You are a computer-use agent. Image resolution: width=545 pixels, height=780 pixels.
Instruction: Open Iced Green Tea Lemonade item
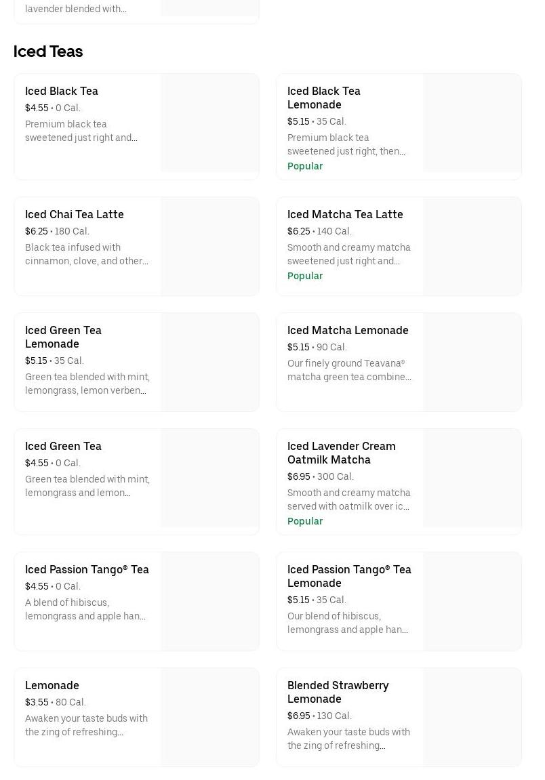[63, 337]
